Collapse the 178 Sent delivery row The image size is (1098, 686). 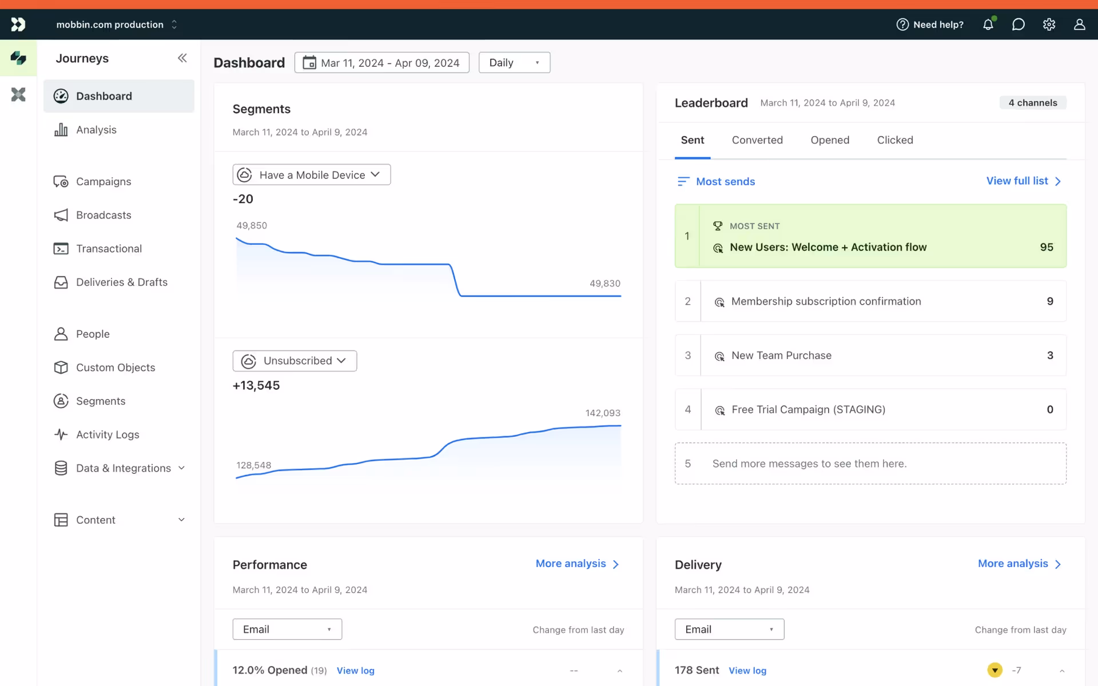click(1061, 671)
